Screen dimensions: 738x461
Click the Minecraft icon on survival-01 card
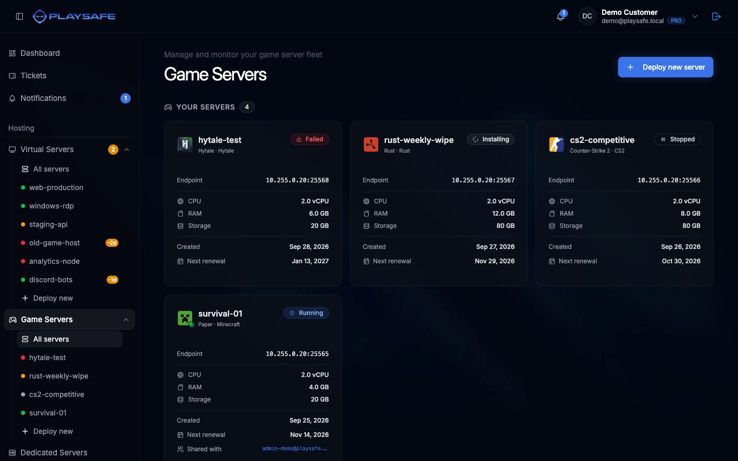pyautogui.click(x=184, y=318)
